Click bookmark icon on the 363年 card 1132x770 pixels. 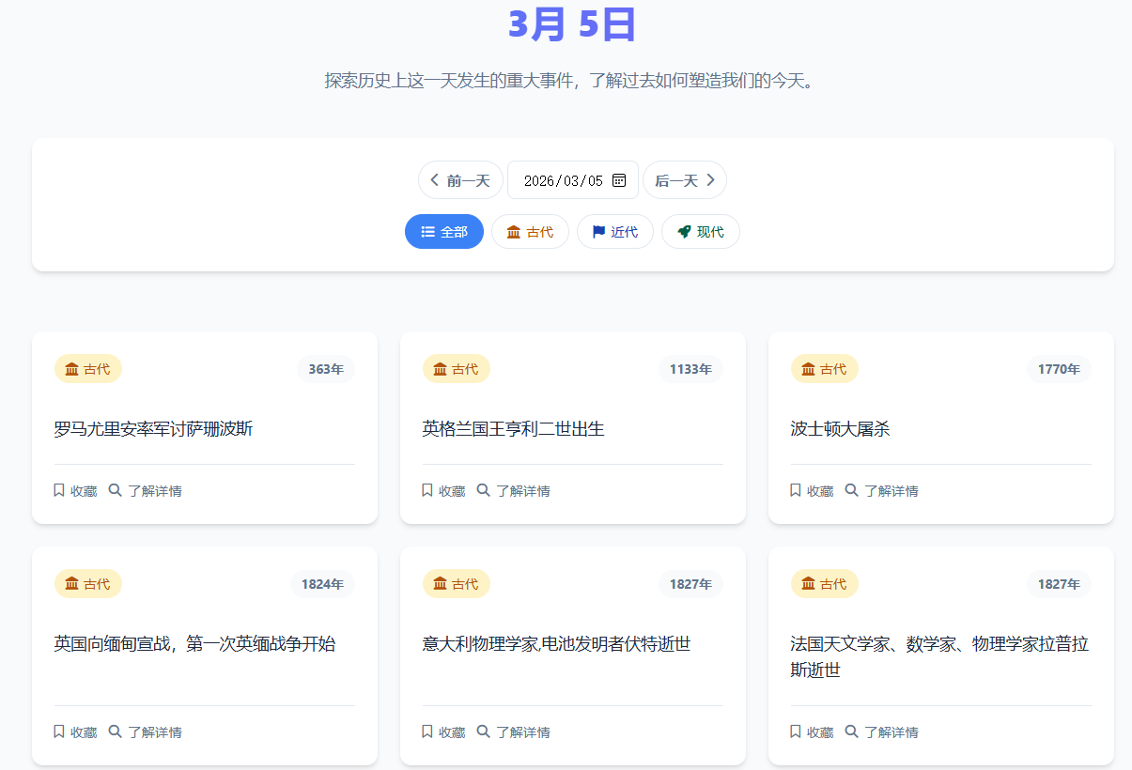point(59,490)
